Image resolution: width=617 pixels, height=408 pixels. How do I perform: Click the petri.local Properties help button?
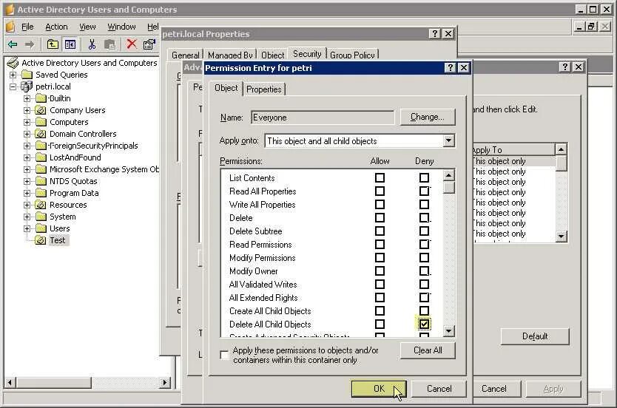[x=434, y=34]
